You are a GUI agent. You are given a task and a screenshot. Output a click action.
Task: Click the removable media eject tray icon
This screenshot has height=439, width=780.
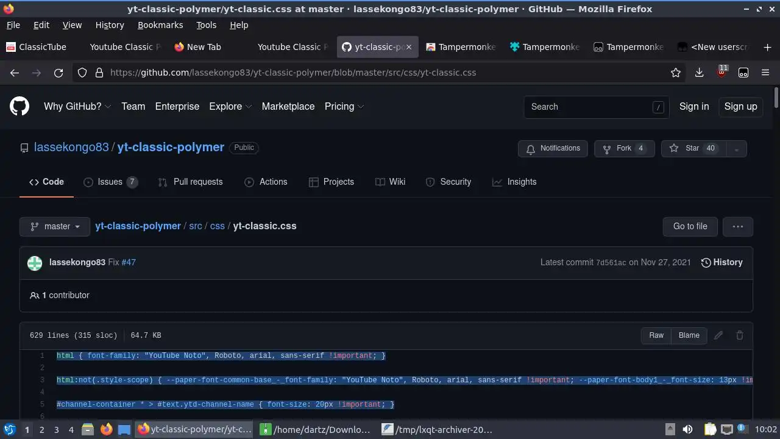pyautogui.click(x=670, y=429)
